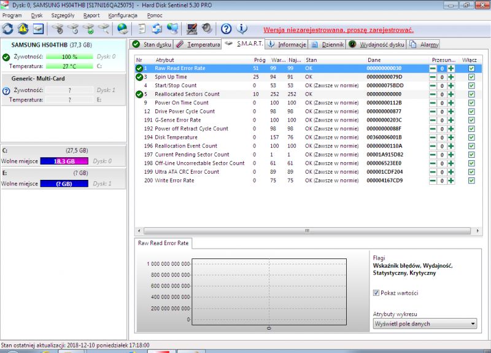Click the disk test icon with green check
491x353 pixels.
pyautogui.click(x=88, y=29)
